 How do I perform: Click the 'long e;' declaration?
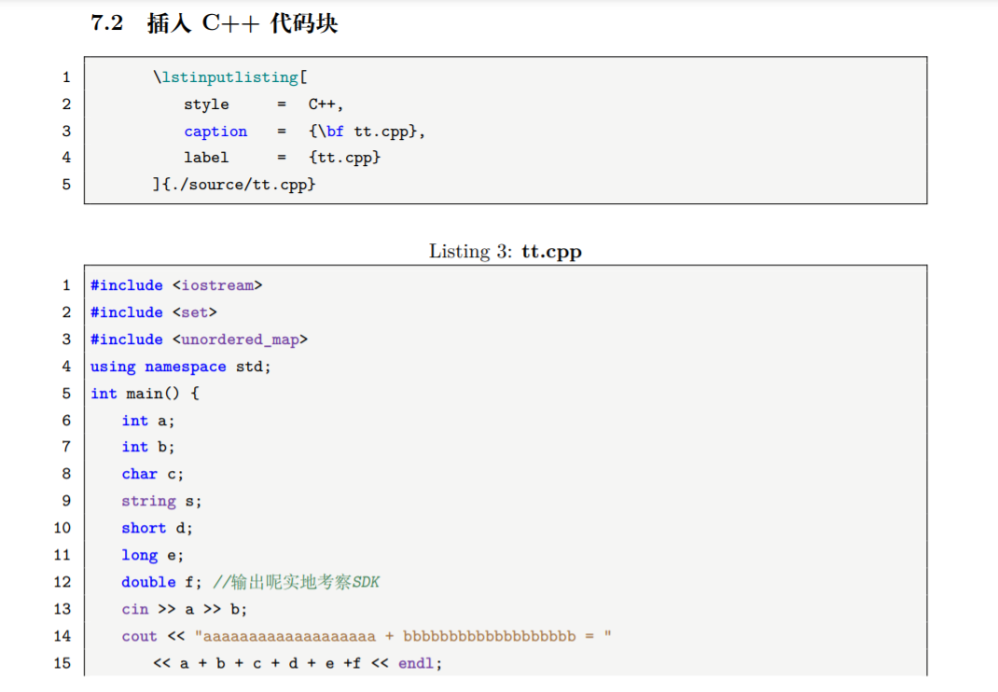point(152,556)
